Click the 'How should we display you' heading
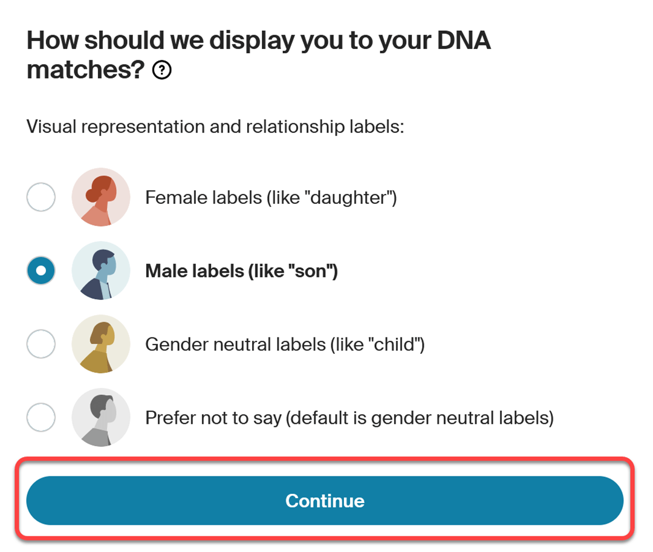Image resolution: width=653 pixels, height=552 pixels. click(x=258, y=54)
